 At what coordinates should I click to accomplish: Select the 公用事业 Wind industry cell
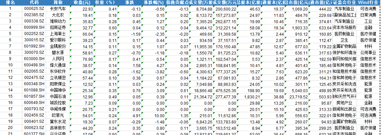coord(368,53)
